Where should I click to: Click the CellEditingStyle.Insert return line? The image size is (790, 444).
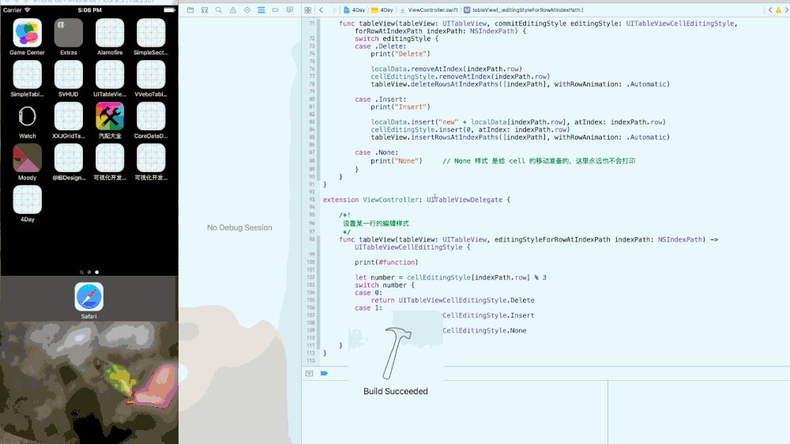click(x=488, y=315)
